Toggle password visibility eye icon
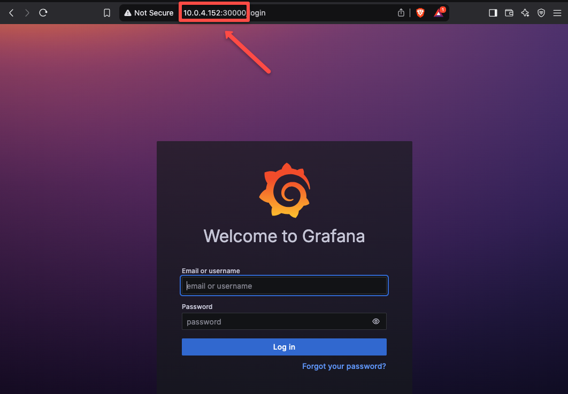Screen dimensions: 568x394 (376, 322)
